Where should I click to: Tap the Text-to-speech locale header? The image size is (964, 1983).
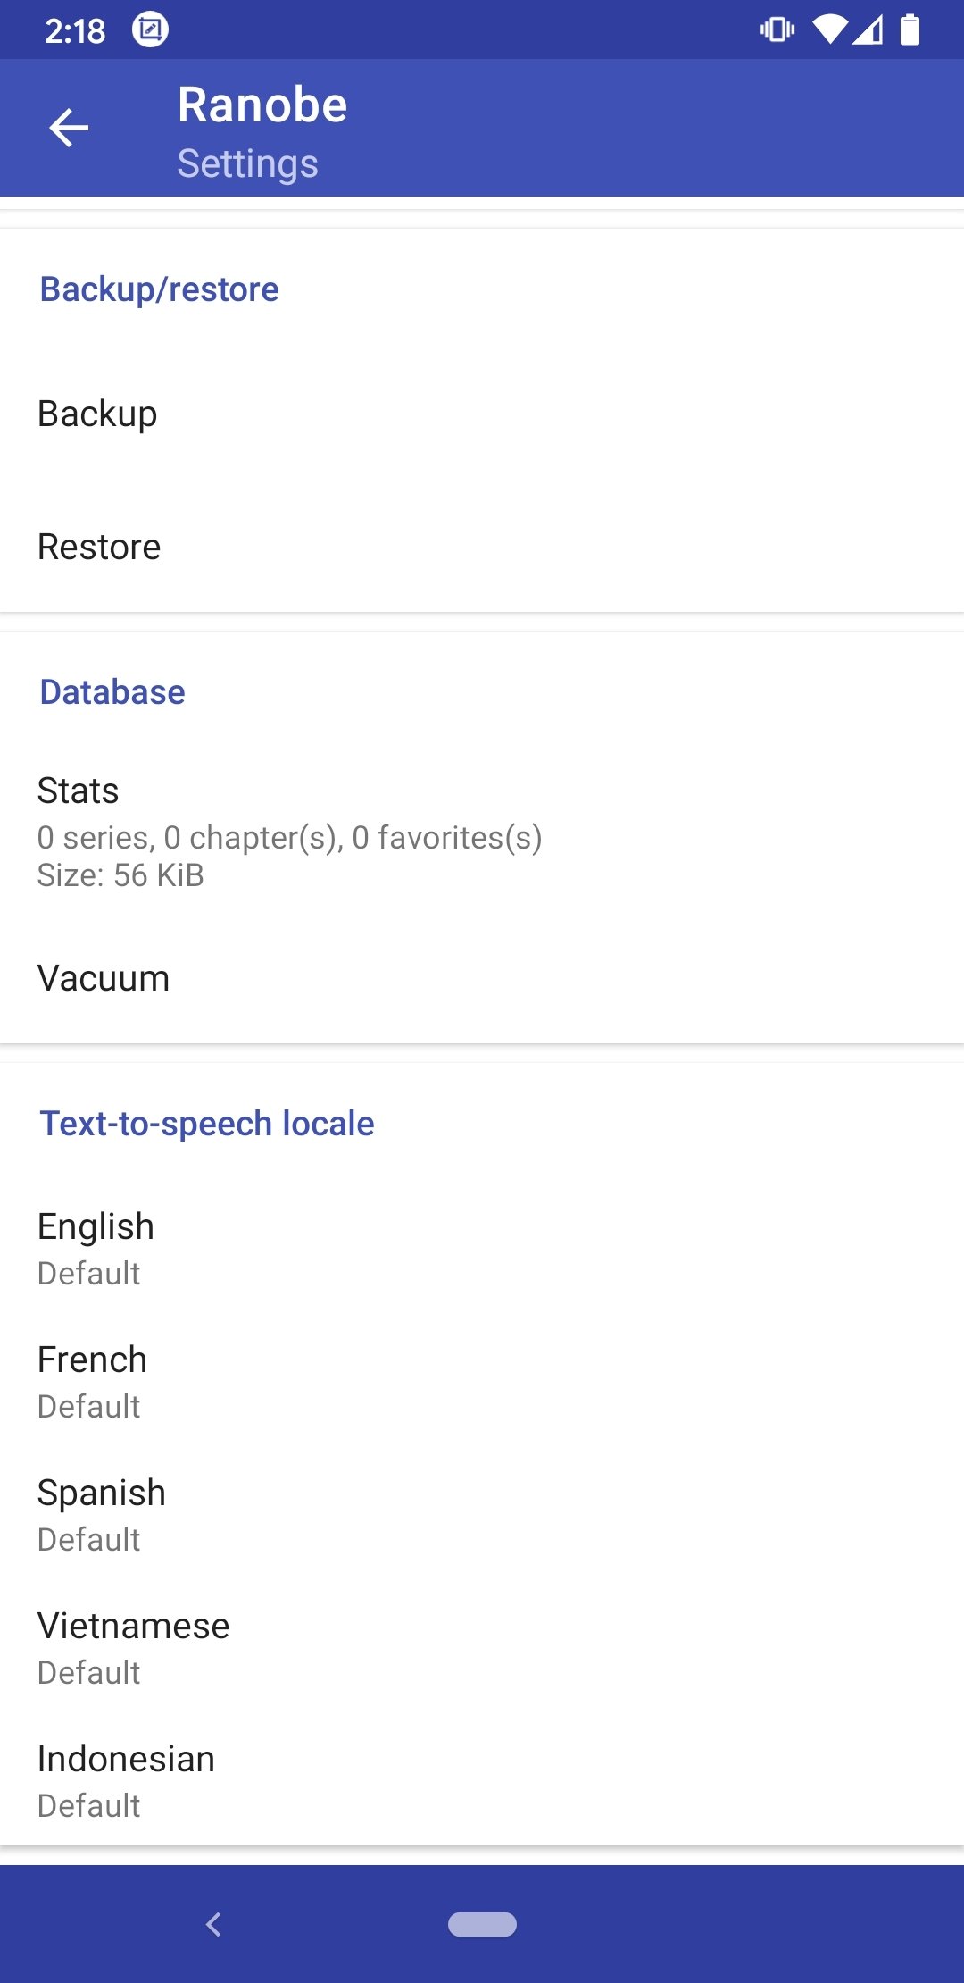pos(207,1124)
